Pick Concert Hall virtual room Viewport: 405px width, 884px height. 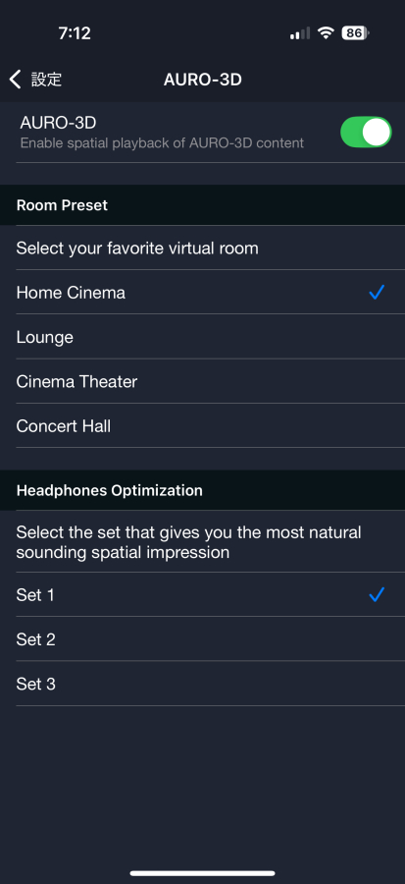[202, 425]
